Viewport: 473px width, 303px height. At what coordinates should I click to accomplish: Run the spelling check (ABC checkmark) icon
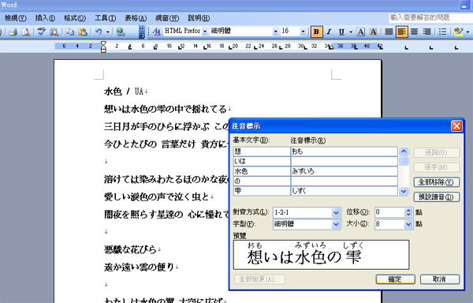(x=41, y=32)
